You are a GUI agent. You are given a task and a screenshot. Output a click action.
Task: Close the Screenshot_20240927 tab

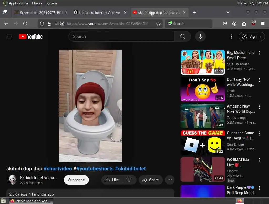point(66,12)
